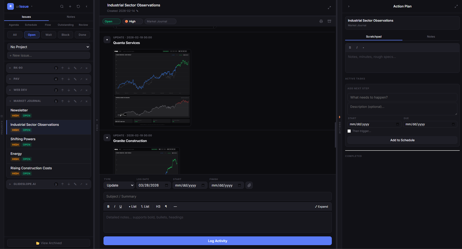Apply bold in the Scratchpad toolbar

point(350,48)
